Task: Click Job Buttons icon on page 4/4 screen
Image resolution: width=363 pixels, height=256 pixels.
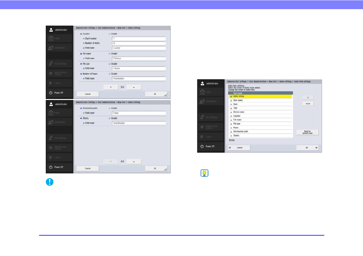Action: point(51,122)
